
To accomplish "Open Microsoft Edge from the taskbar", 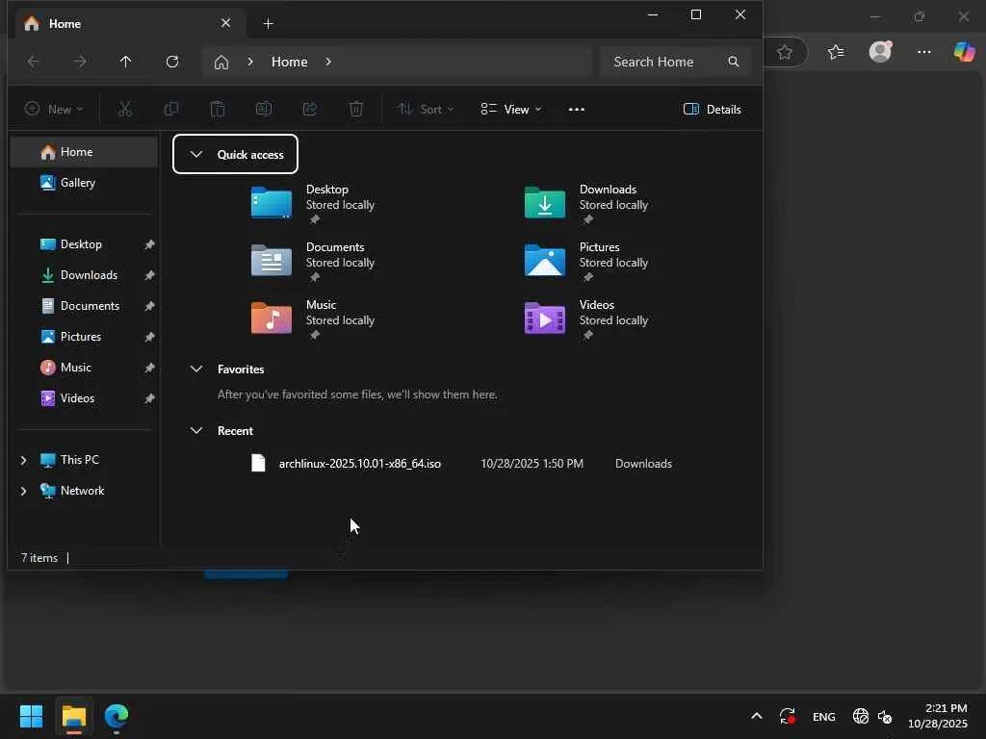I will [x=117, y=716].
